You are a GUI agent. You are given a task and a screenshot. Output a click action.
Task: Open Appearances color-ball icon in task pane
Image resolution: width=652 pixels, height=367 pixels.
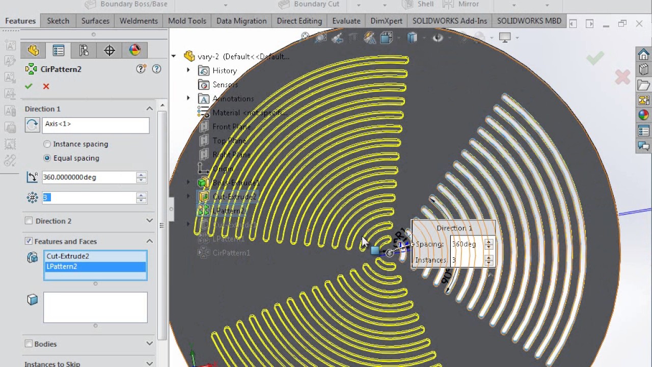(x=644, y=115)
